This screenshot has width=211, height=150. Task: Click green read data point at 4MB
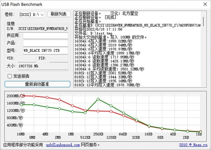[x=47, y=107]
